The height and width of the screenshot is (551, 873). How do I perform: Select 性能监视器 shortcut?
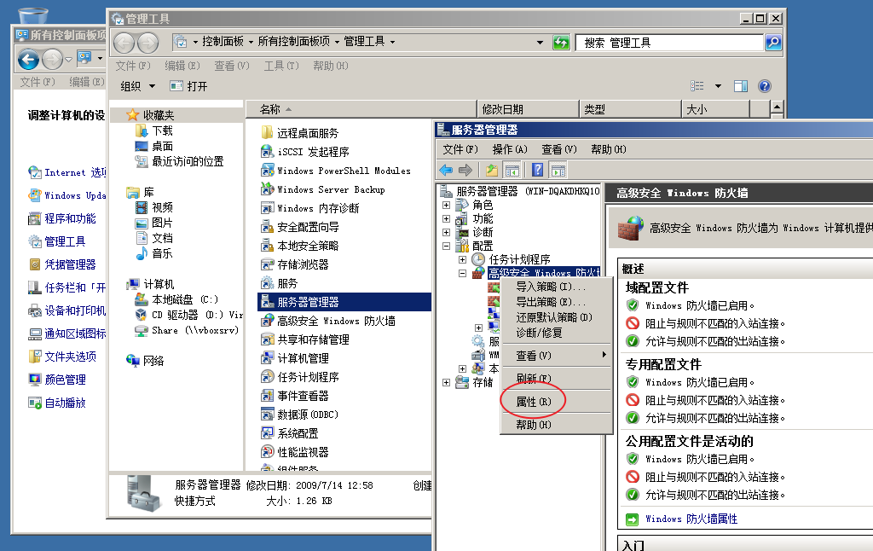point(295,452)
